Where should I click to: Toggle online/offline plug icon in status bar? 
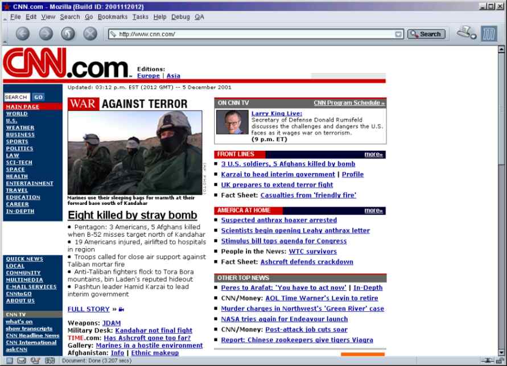[487, 360]
